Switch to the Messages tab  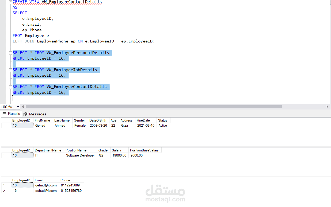(x=35, y=114)
